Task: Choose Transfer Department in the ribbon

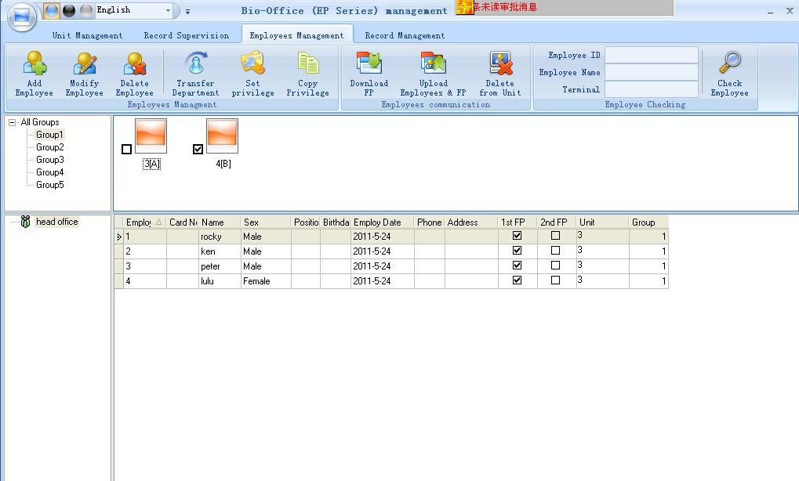Action: point(195,74)
